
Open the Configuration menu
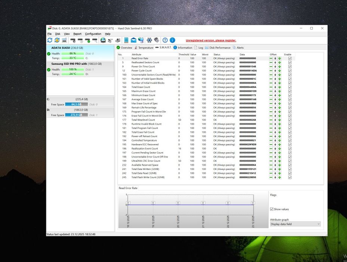point(93,34)
